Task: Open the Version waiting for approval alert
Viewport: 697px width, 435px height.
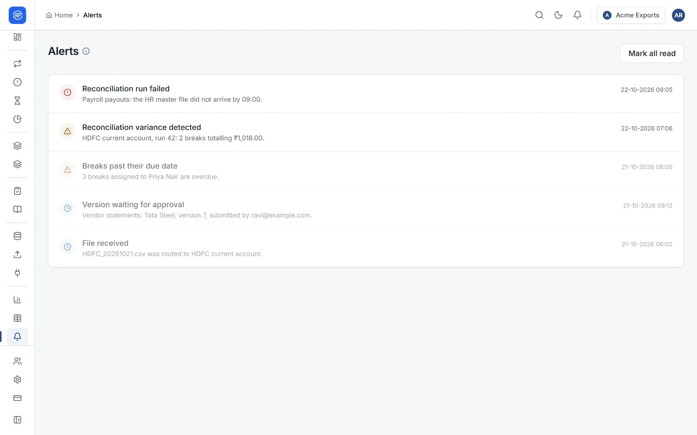Action: point(366,210)
